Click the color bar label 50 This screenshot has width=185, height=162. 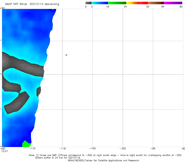[x=148, y=6]
